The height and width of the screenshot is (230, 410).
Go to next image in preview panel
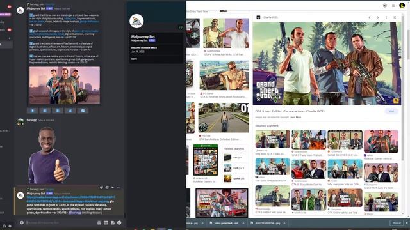(x=378, y=17)
